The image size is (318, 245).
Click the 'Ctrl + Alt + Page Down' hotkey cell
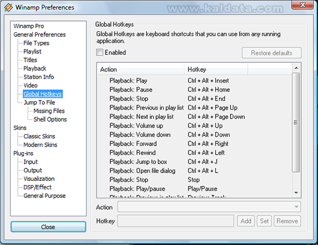(217, 117)
